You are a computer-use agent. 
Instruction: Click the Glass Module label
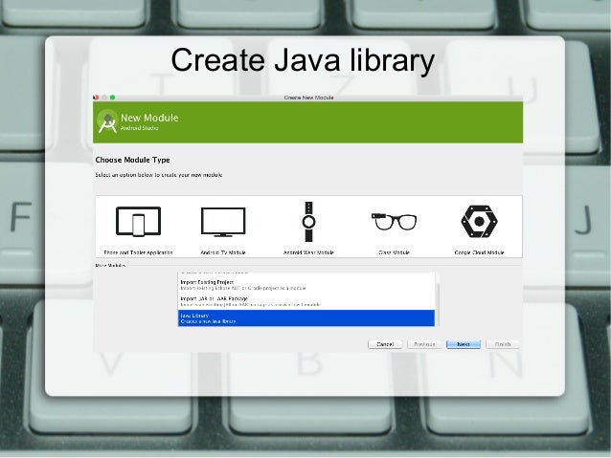(394, 252)
